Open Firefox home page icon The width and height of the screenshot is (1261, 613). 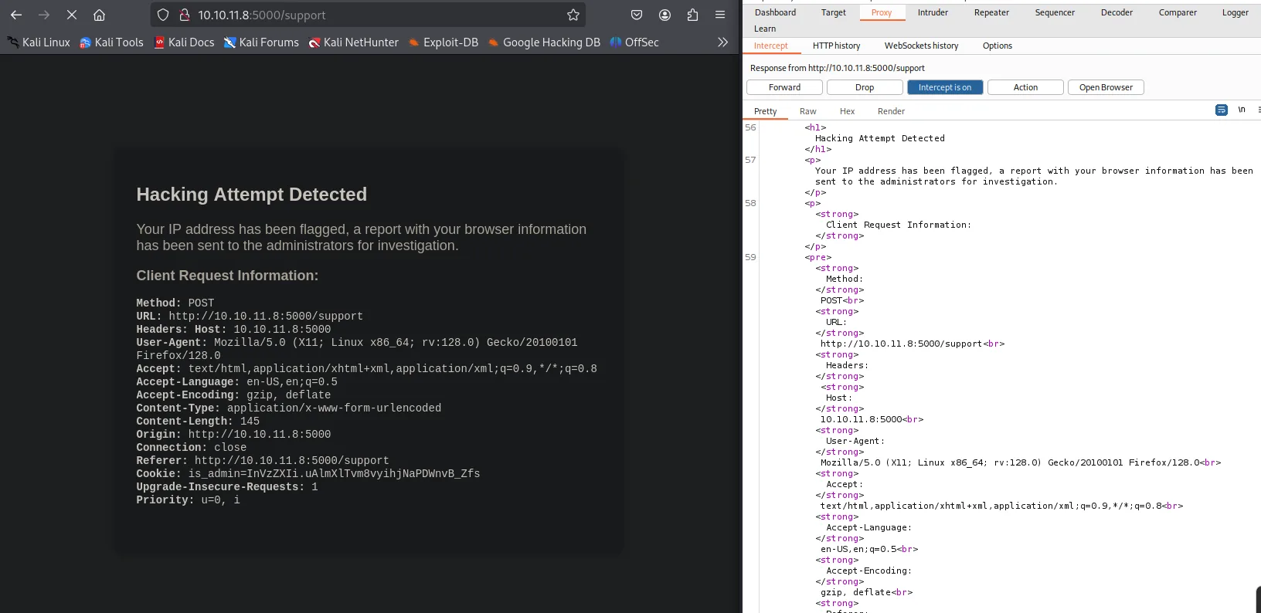[99, 15]
